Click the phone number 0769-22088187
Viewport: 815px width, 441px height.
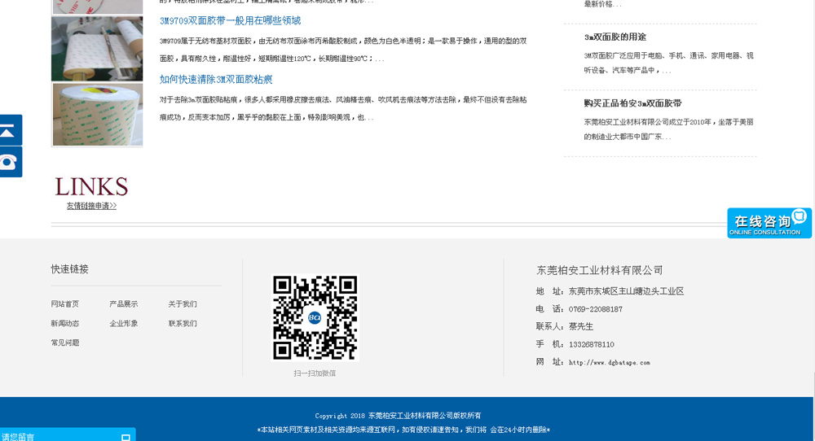(x=596, y=309)
